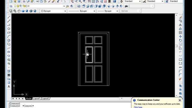The height and width of the screenshot is (108, 192).
Task: Click the Undo arrow icon
Action: pyautogui.click(x=58, y=1)
